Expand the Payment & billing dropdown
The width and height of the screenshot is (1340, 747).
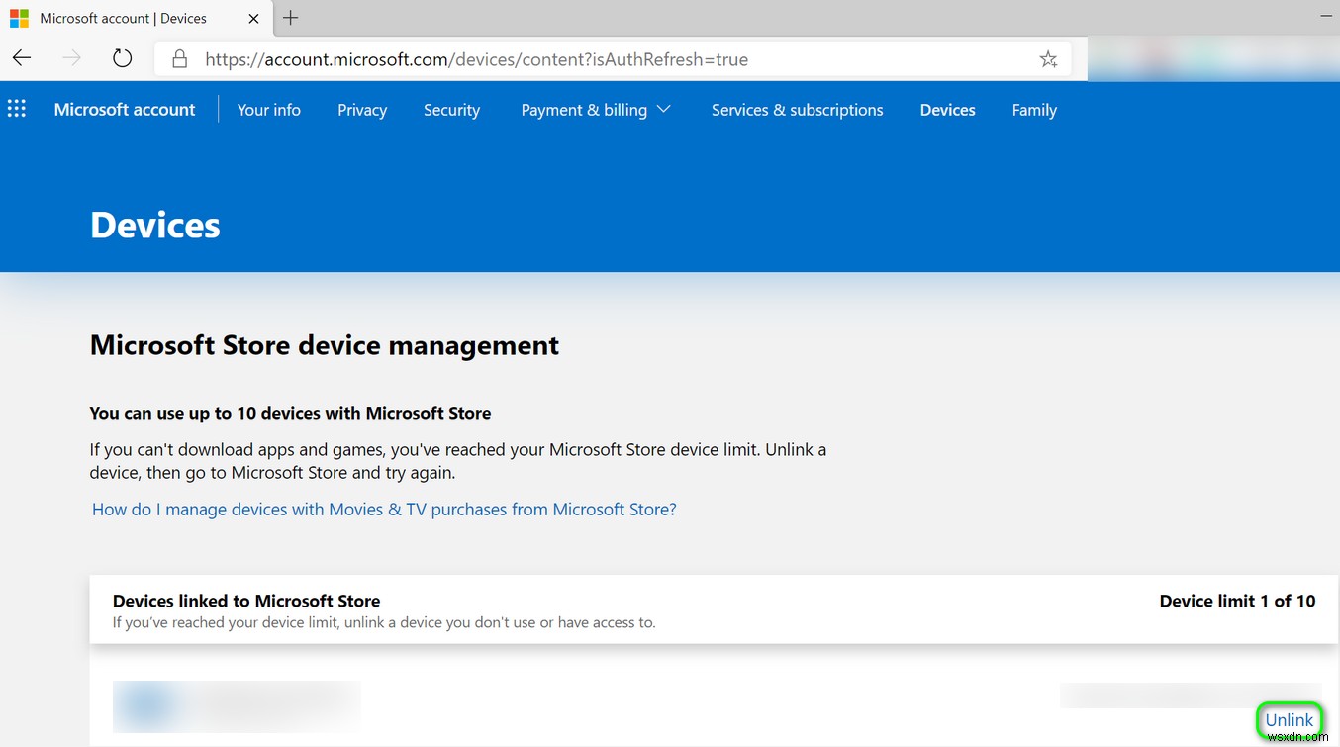coord(584,110)
